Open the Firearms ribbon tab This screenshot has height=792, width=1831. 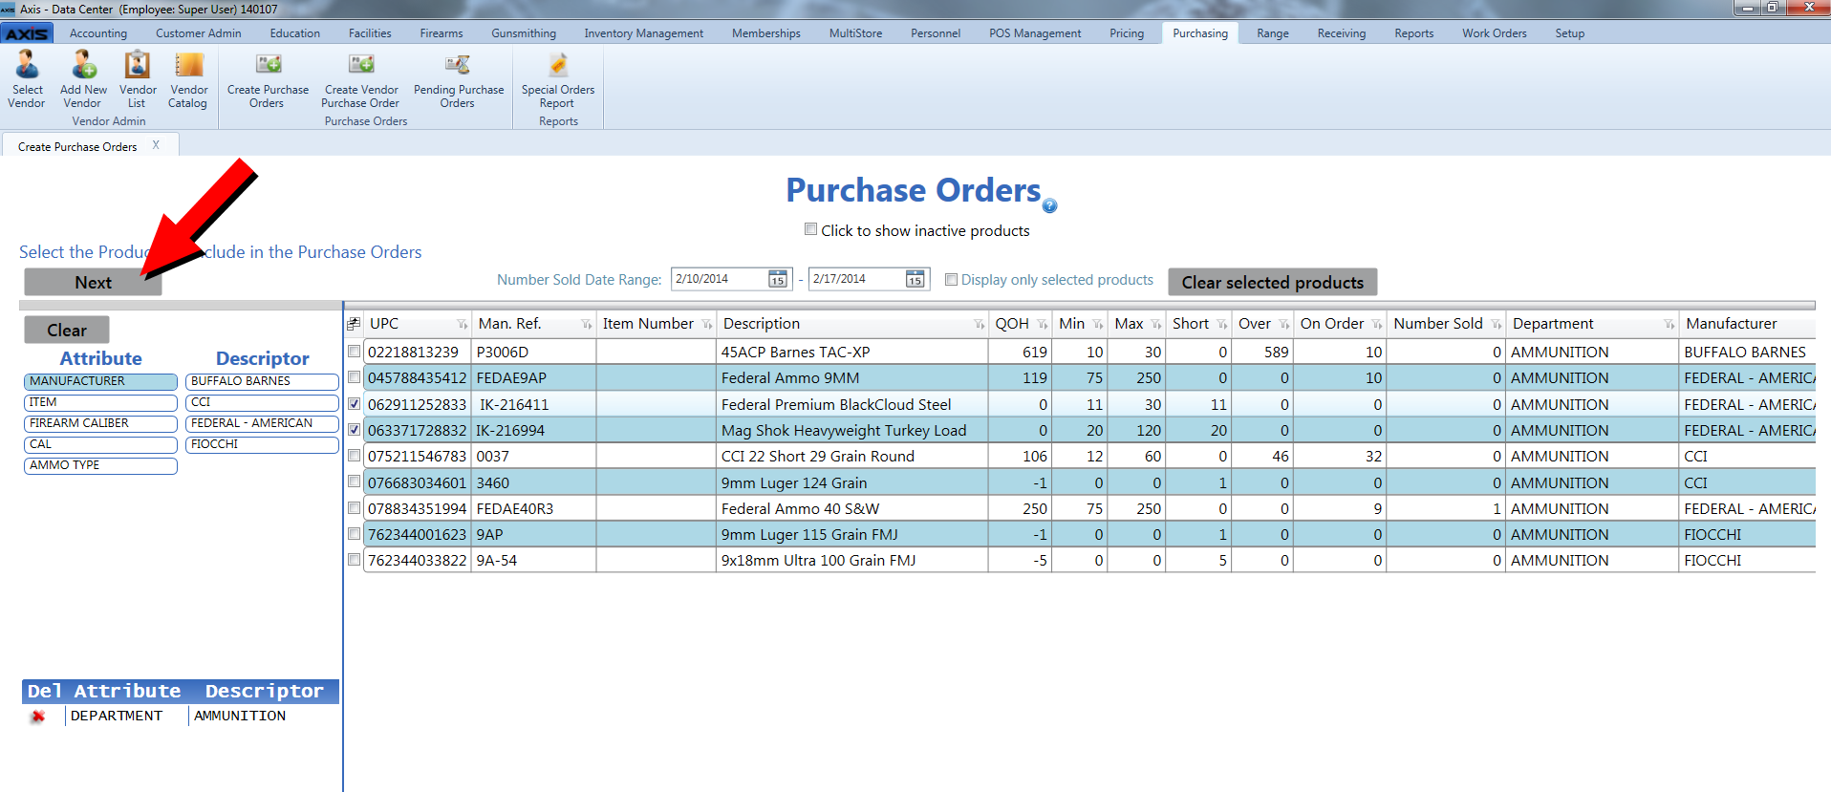click(441, 33)
